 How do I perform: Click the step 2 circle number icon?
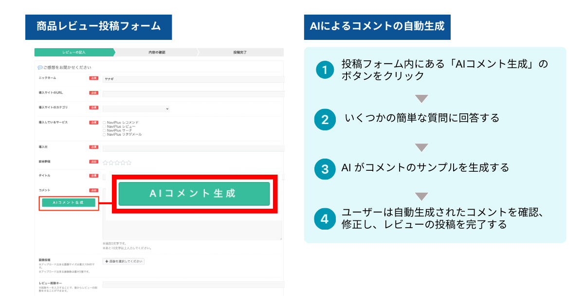(325, 119)
